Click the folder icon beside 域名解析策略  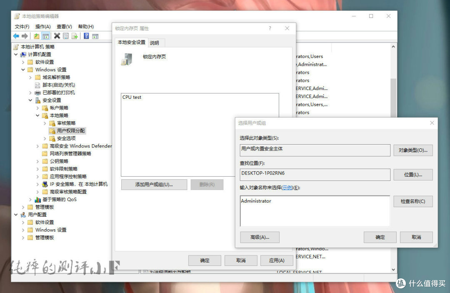coord(37,78)
